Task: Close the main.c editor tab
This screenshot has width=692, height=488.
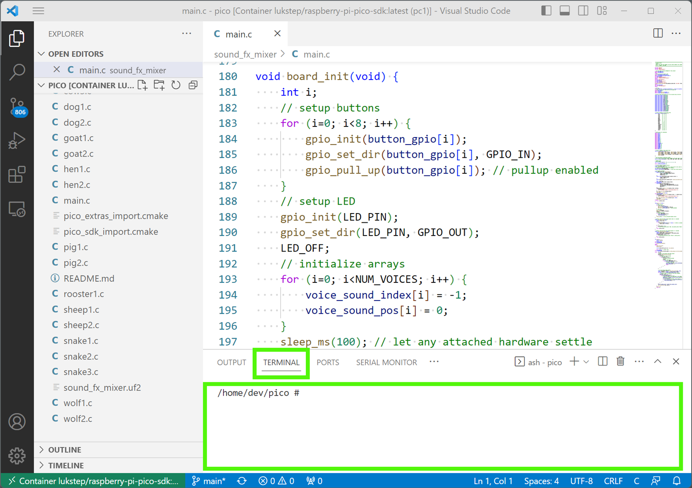Action: 277,34
